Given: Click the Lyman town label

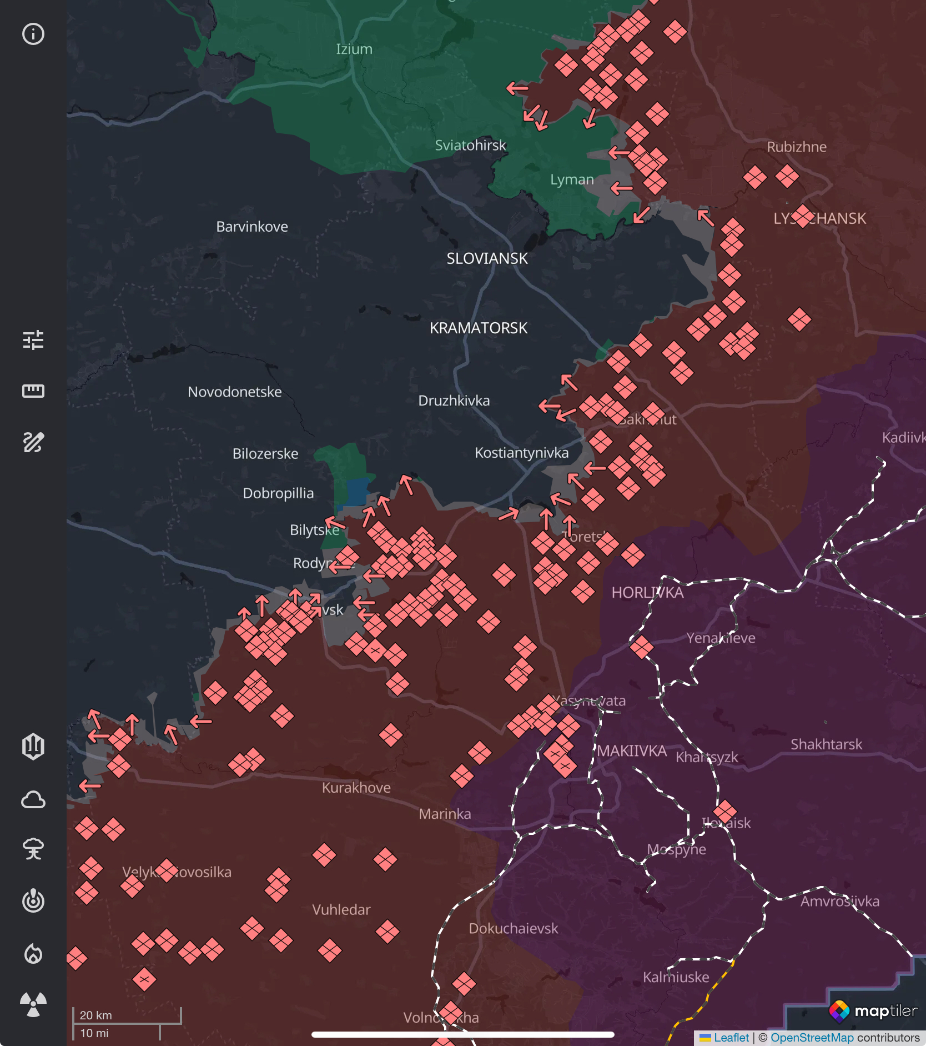Looking at the screenshot, I should (572, 179).
